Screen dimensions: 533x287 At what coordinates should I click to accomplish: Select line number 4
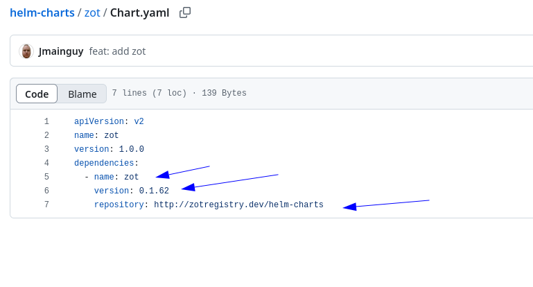pos(46,163)
